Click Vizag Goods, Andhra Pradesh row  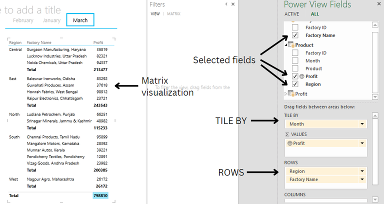(x=53, y=163)
